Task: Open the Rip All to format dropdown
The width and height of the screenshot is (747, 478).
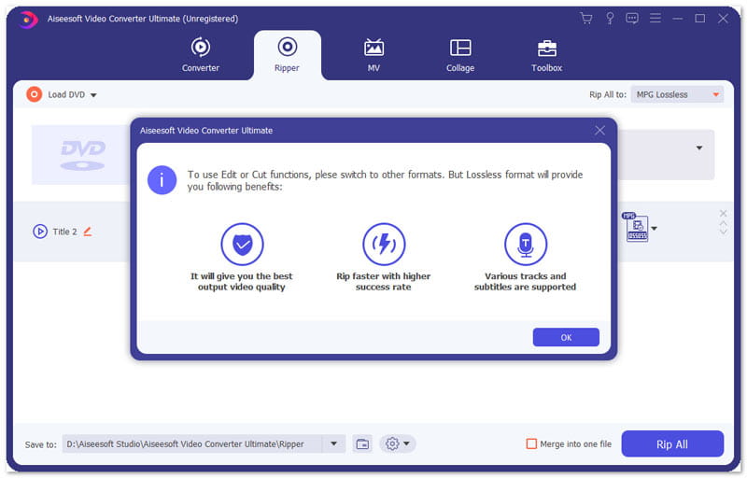Action: click(x=677, y=94)
